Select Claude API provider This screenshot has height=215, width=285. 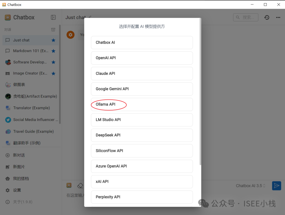[142, 73]
